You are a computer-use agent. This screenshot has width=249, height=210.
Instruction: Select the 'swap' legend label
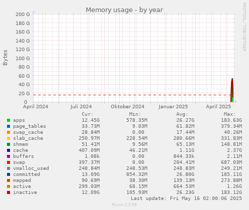pos(19,162)
